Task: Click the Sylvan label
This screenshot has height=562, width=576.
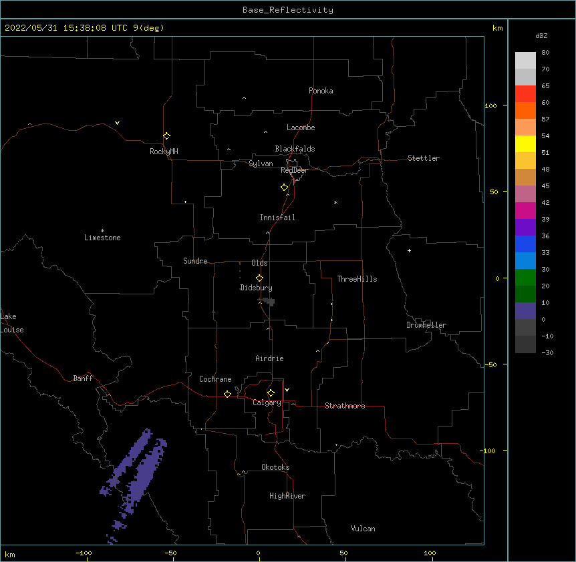Action: (x=261, y=164)
